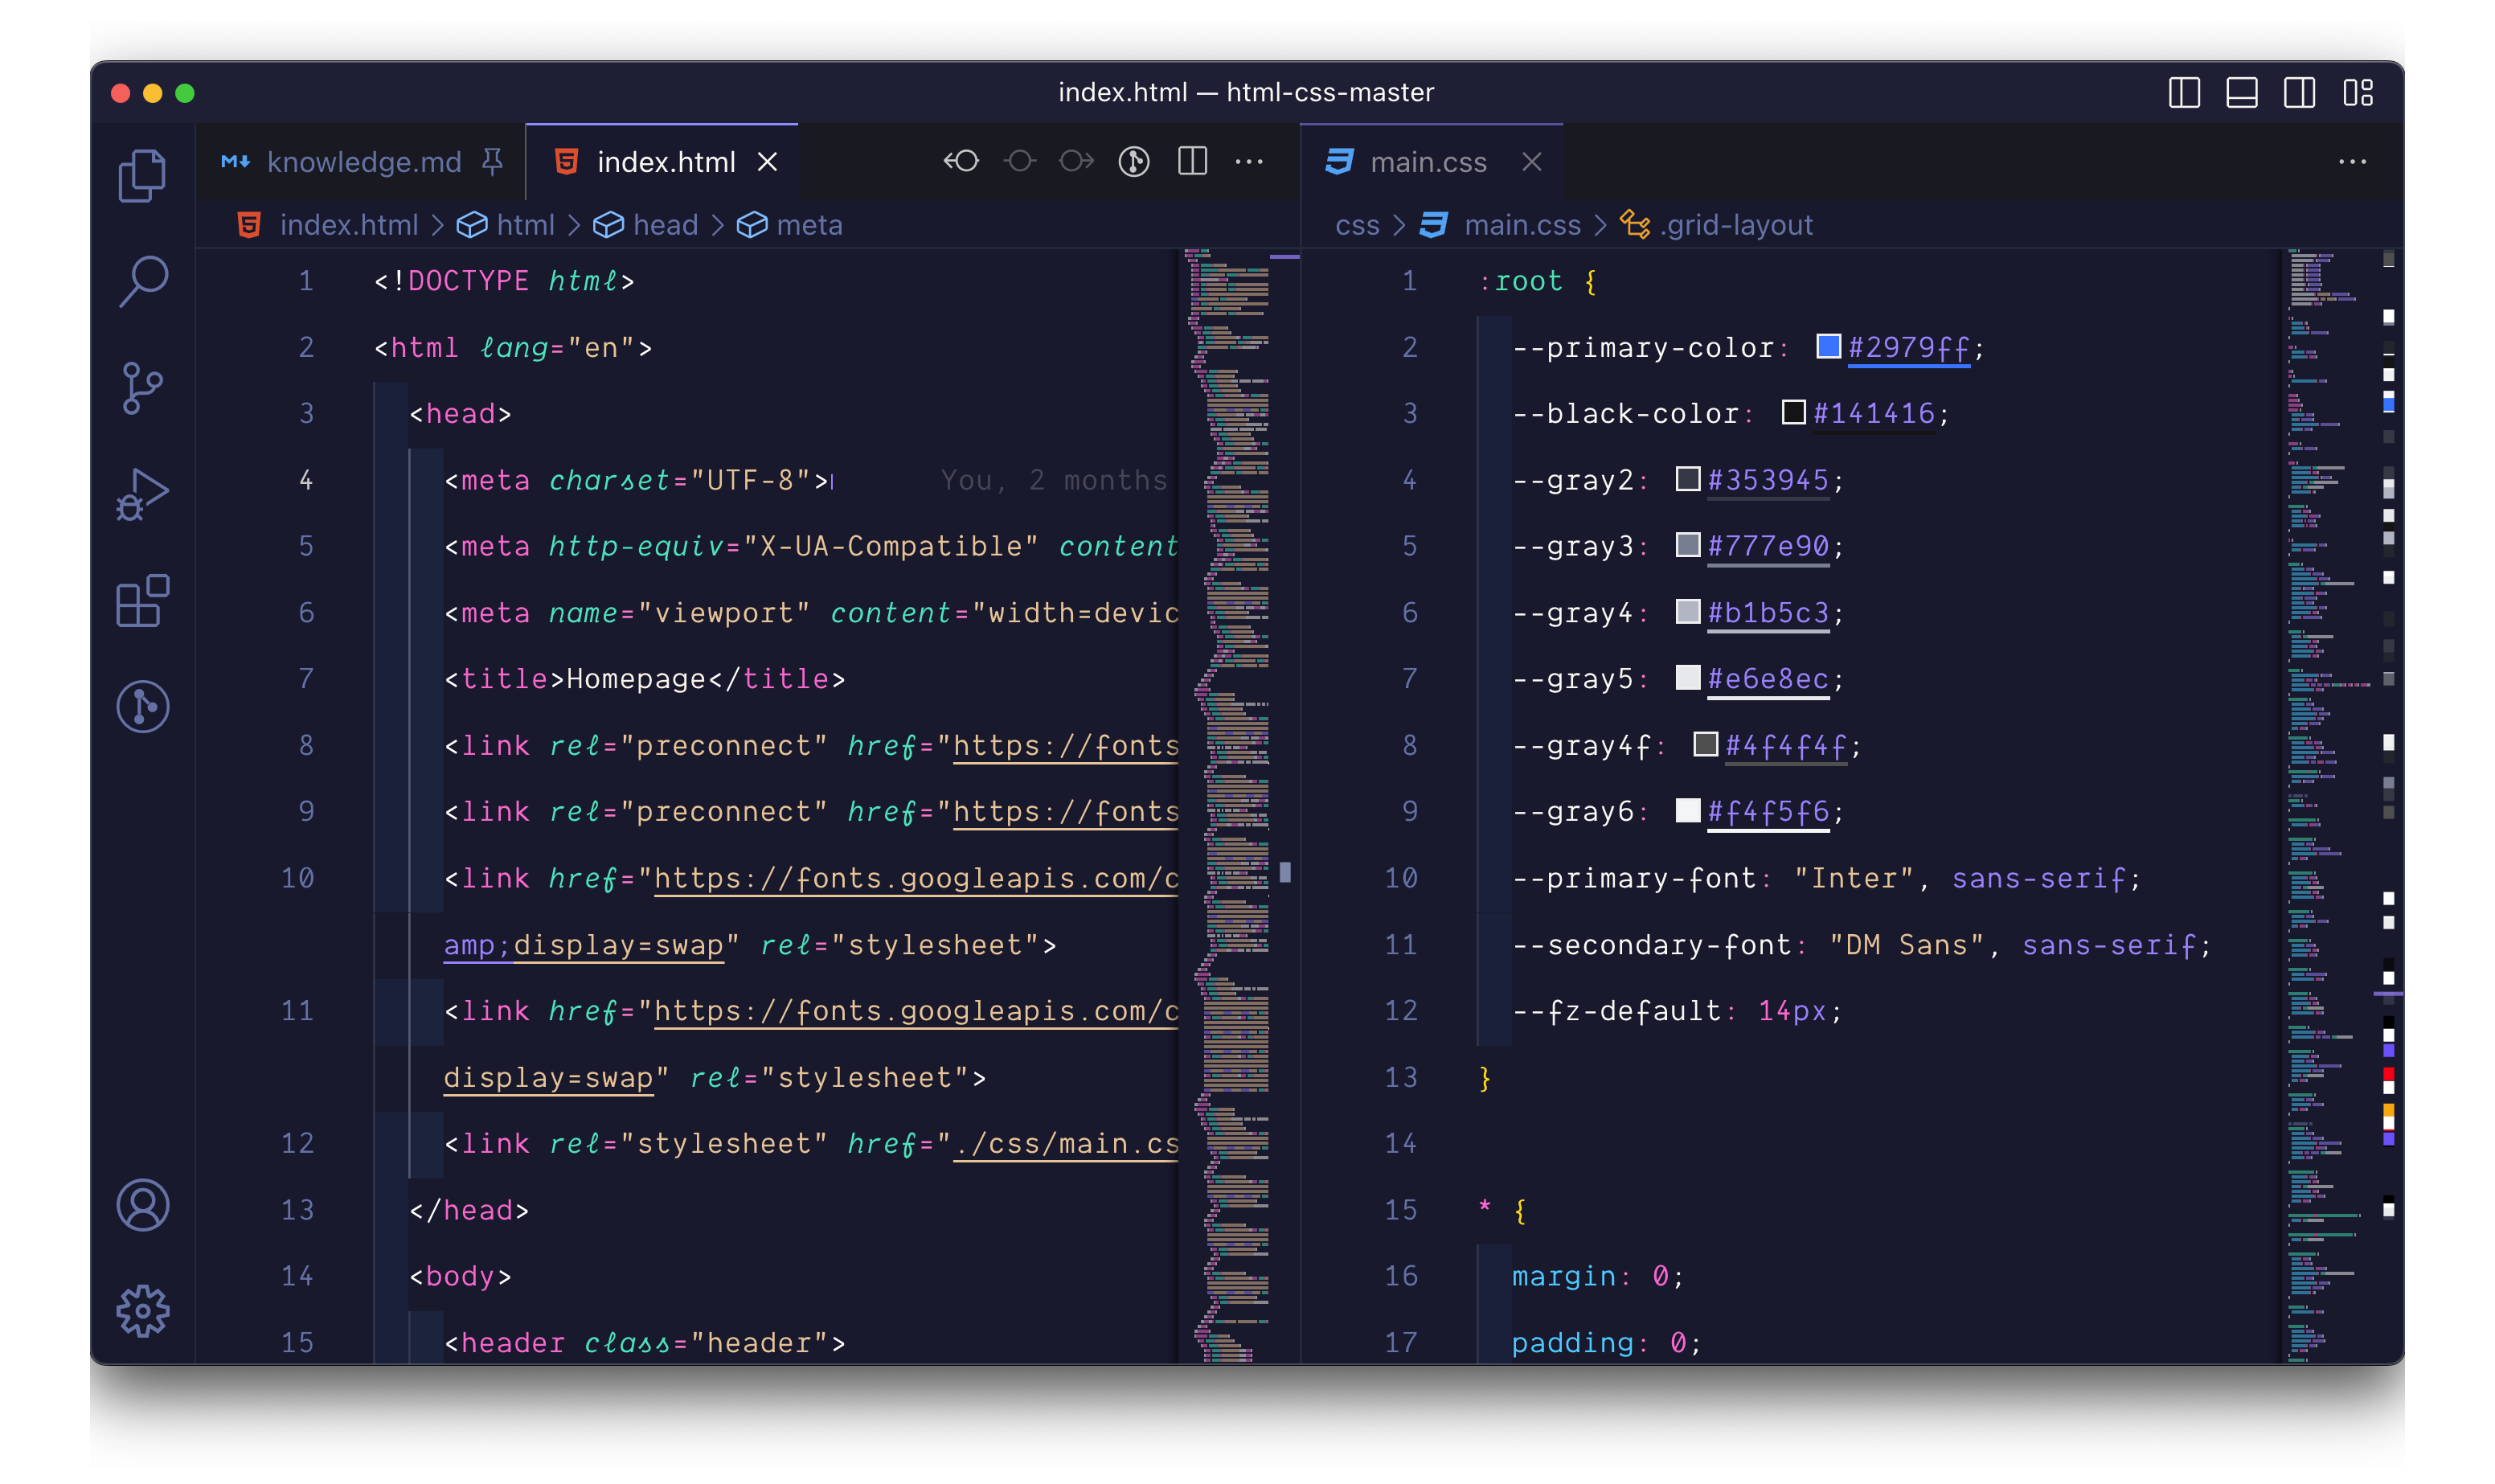This screenshot has height=1484, width=2495.
Task: Open the Run and Debug view
Action: (142, 492)
